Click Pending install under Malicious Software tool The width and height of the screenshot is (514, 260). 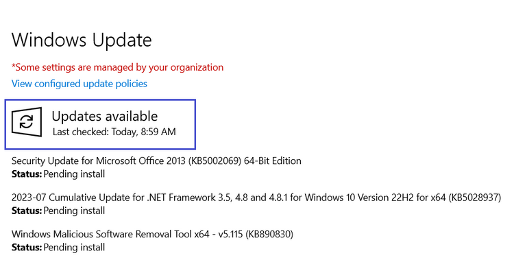[74, 248]
